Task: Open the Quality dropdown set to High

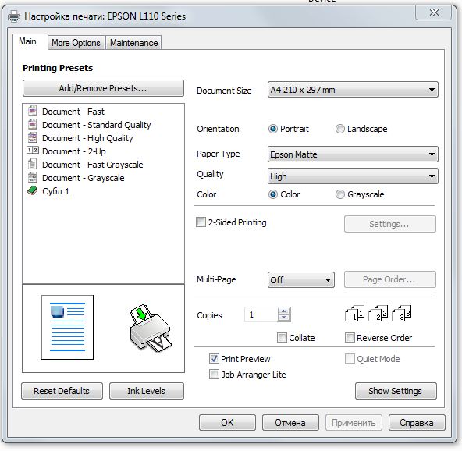Action: pos(353,176)
